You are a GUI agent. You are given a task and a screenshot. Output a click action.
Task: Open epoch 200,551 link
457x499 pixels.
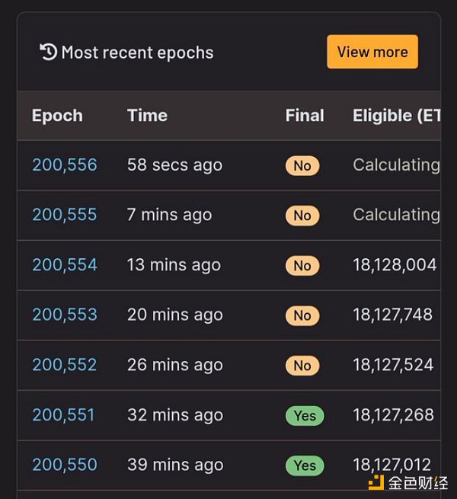pyautogui.click(x=64, y=415)
